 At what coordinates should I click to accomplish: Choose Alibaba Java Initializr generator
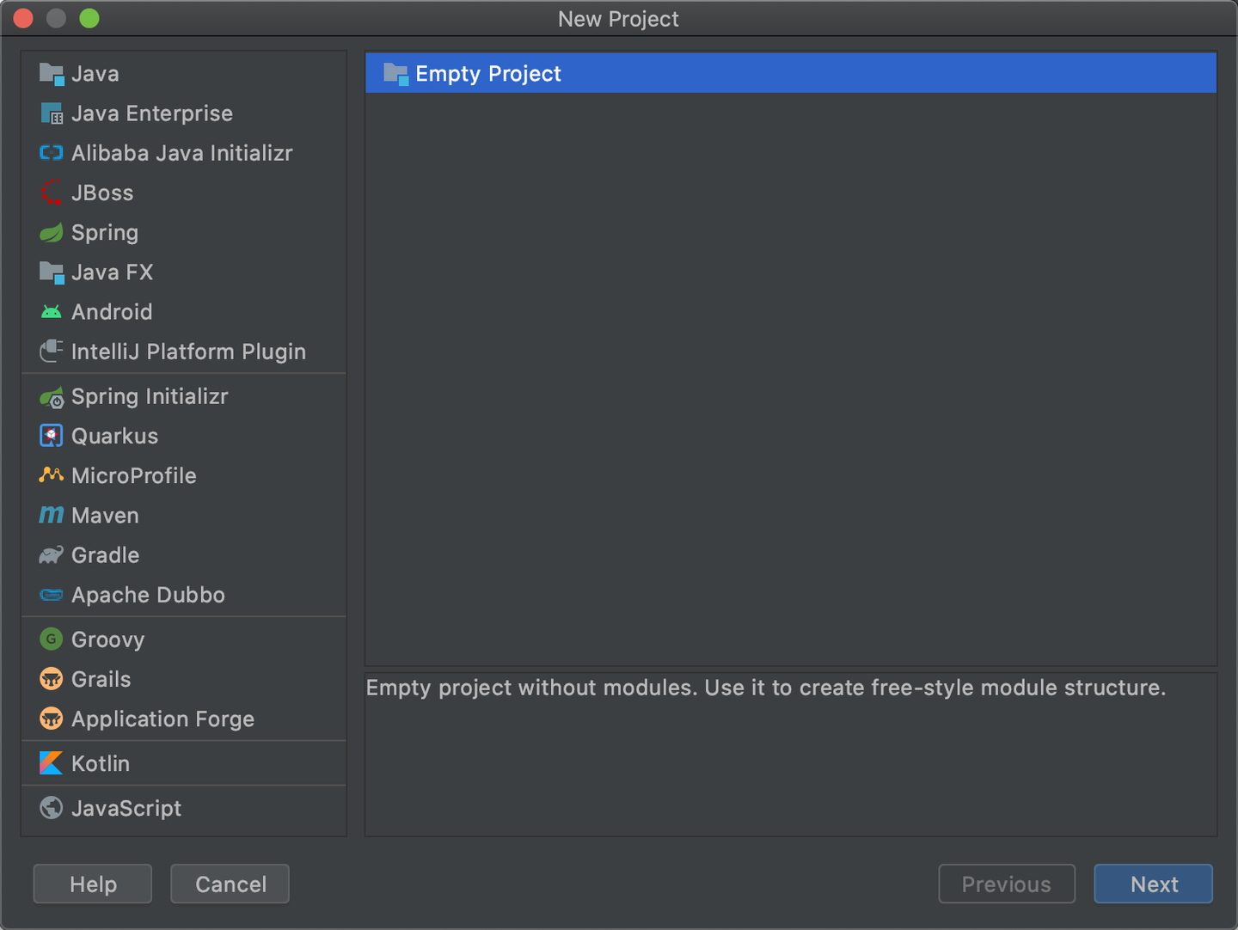[181, 153]
